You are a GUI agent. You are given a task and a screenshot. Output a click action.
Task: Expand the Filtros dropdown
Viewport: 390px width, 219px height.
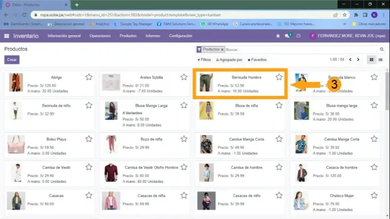[x=204, y=60]
